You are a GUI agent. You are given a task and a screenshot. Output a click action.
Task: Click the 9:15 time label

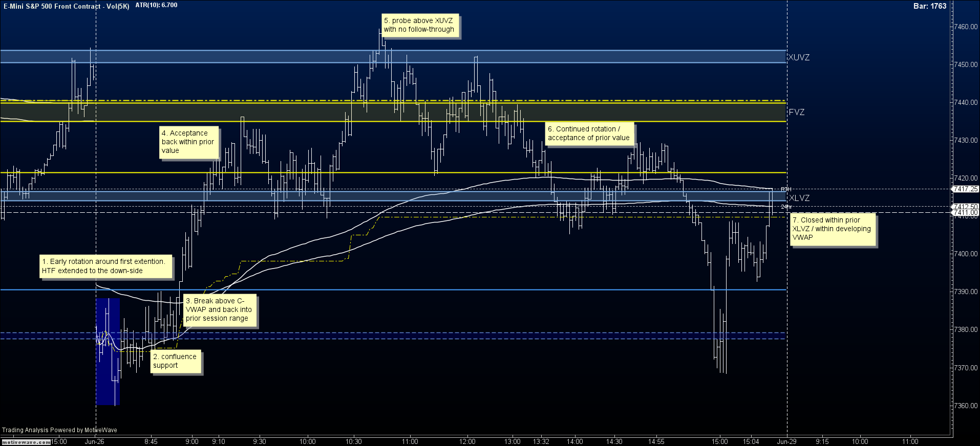point(822,441)
